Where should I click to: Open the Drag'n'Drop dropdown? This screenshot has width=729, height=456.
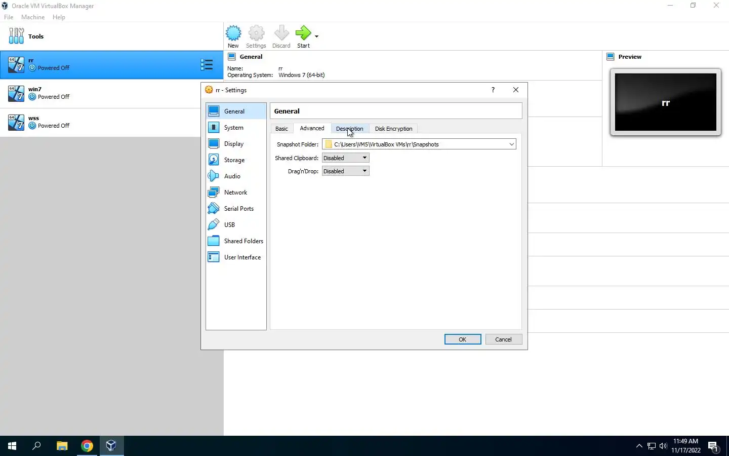point(345,171)
